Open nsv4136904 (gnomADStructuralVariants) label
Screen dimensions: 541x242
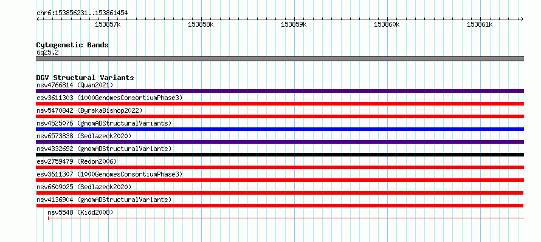(x=104, y=200)
